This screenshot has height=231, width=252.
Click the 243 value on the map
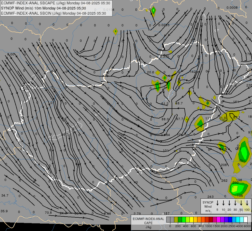click(x=211, y=197)
